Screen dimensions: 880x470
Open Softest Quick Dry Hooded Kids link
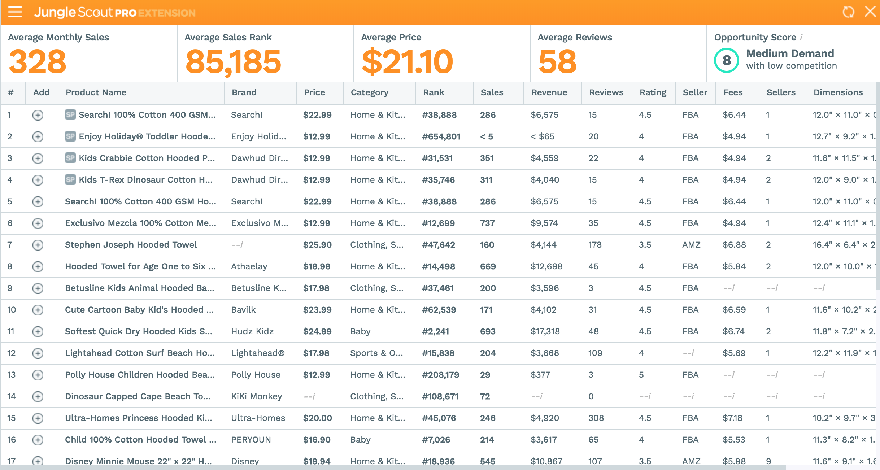tap(138, 331)
